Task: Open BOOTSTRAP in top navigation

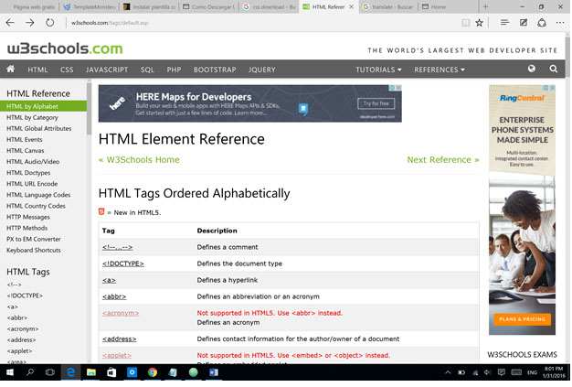Action: click(x=215, y=70)
